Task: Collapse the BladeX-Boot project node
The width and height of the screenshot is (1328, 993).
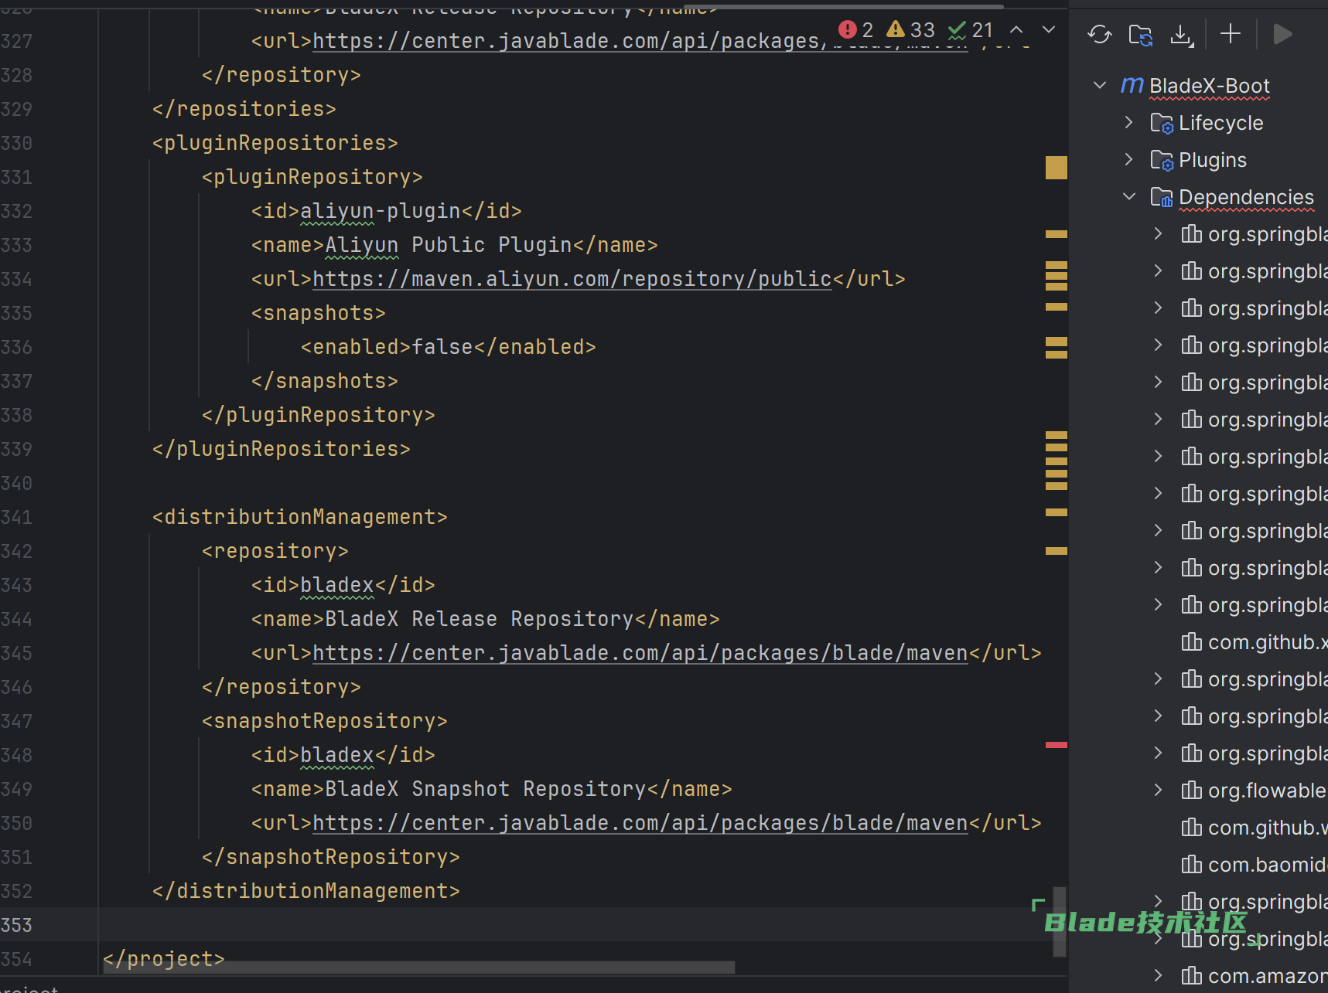Action: [1100, 85]
